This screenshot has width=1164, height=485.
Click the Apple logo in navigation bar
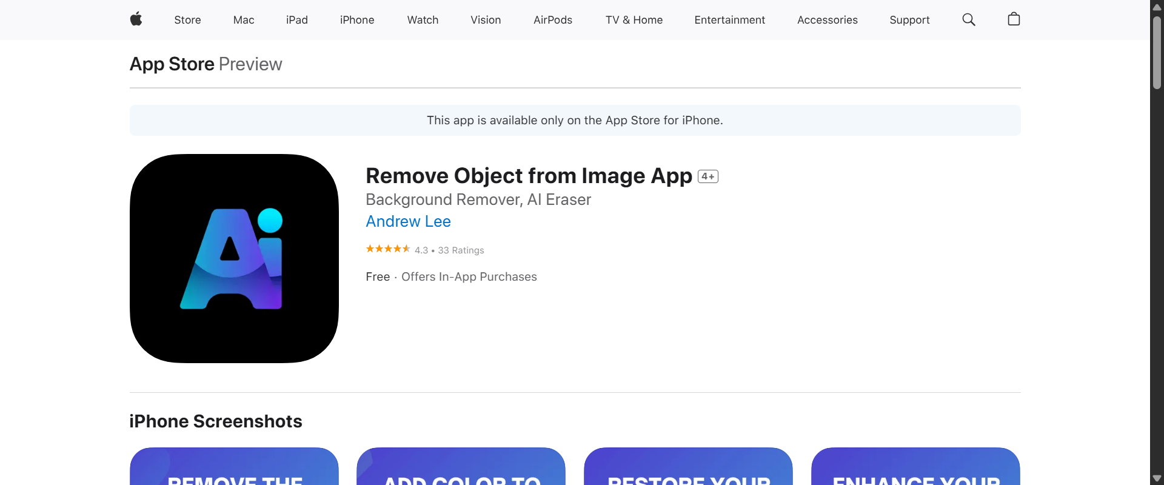[x=136, y=19]
